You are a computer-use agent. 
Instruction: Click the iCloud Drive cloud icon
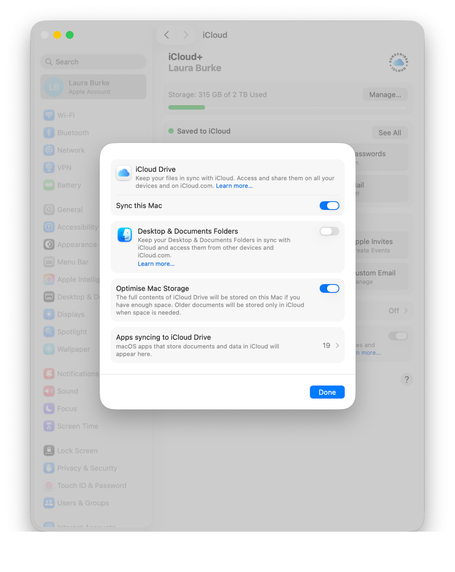(124, 173)
